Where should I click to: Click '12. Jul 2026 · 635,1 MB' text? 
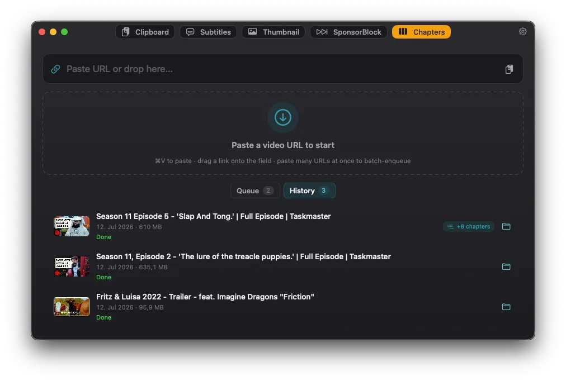point(132,267)
